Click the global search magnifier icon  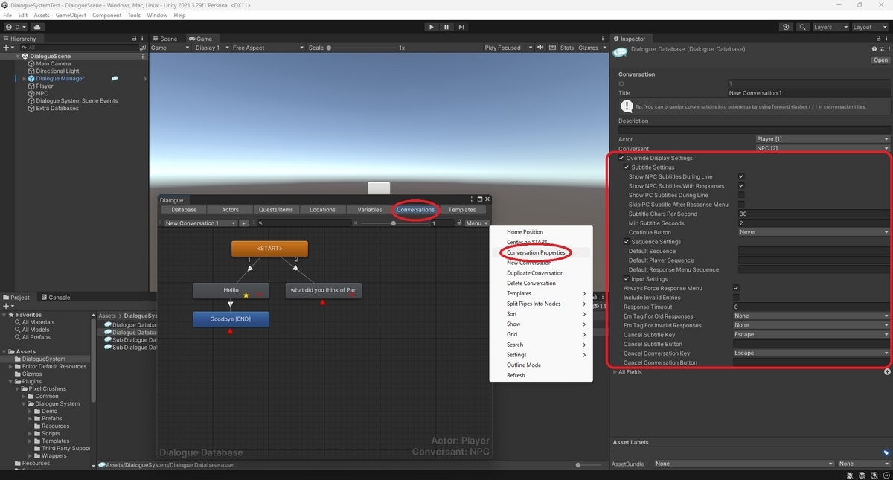click(803, 27)
